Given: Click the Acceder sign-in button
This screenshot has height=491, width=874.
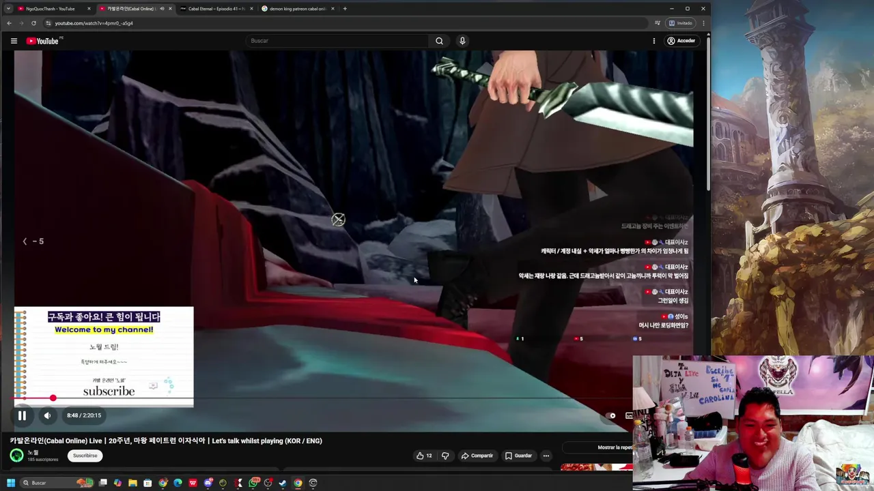Looking at the screenshot, I should coord(681,41).
